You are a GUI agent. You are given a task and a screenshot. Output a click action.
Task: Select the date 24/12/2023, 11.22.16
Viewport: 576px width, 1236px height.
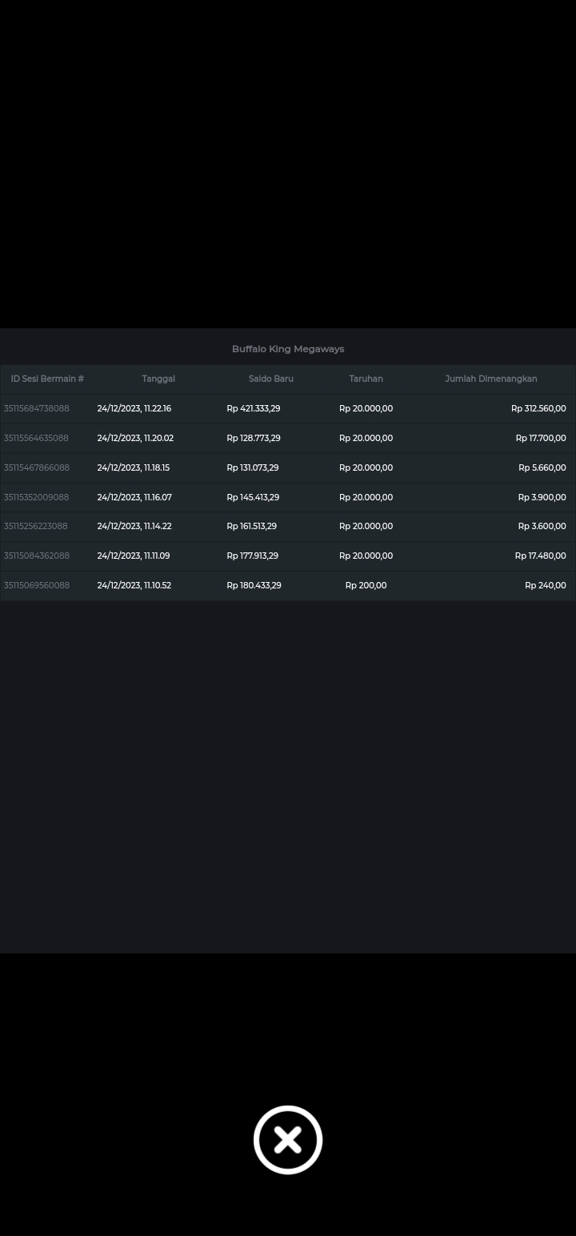(x=134, y=408)
